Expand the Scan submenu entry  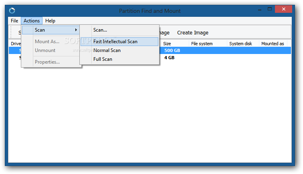51,30
